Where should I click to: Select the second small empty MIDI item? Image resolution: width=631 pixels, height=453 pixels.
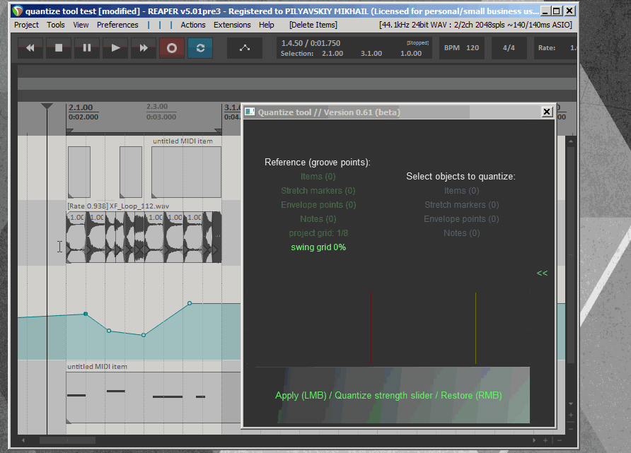tap(131, 172)
